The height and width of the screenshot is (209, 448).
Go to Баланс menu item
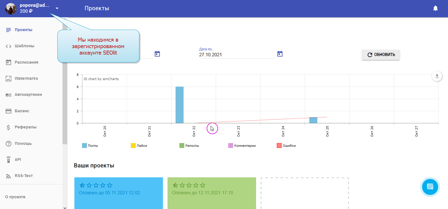pyautogui.click(x=22, y=111)
